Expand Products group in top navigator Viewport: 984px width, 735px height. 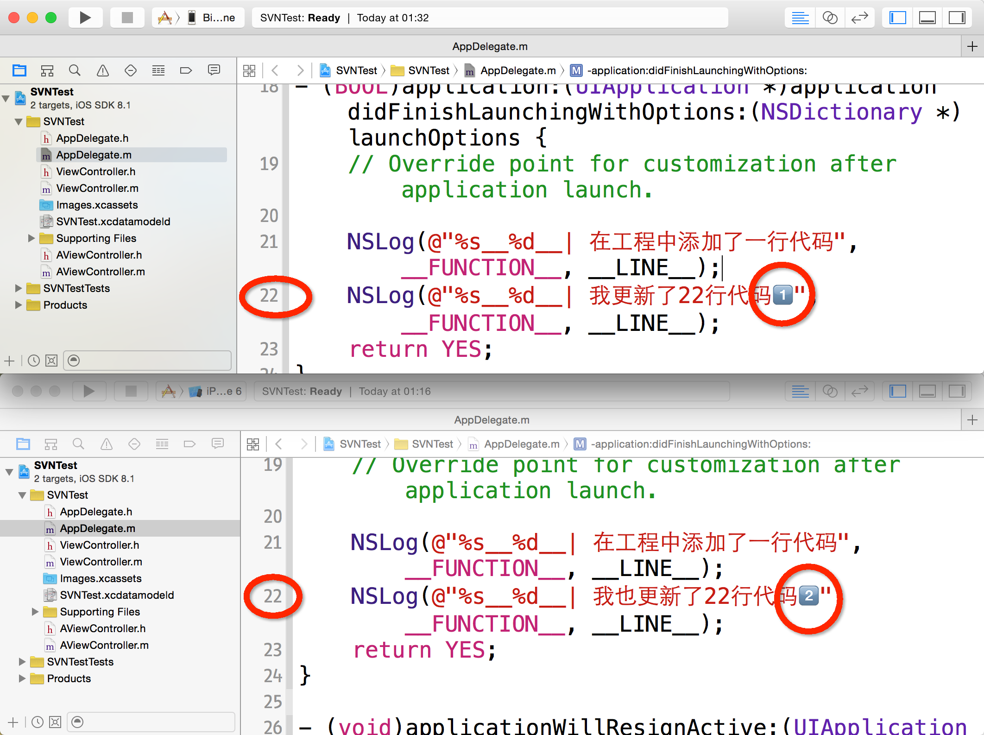tap(19, 305)
